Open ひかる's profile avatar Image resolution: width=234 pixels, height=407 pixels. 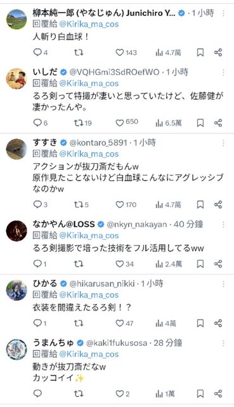click(x=16, y=290)
